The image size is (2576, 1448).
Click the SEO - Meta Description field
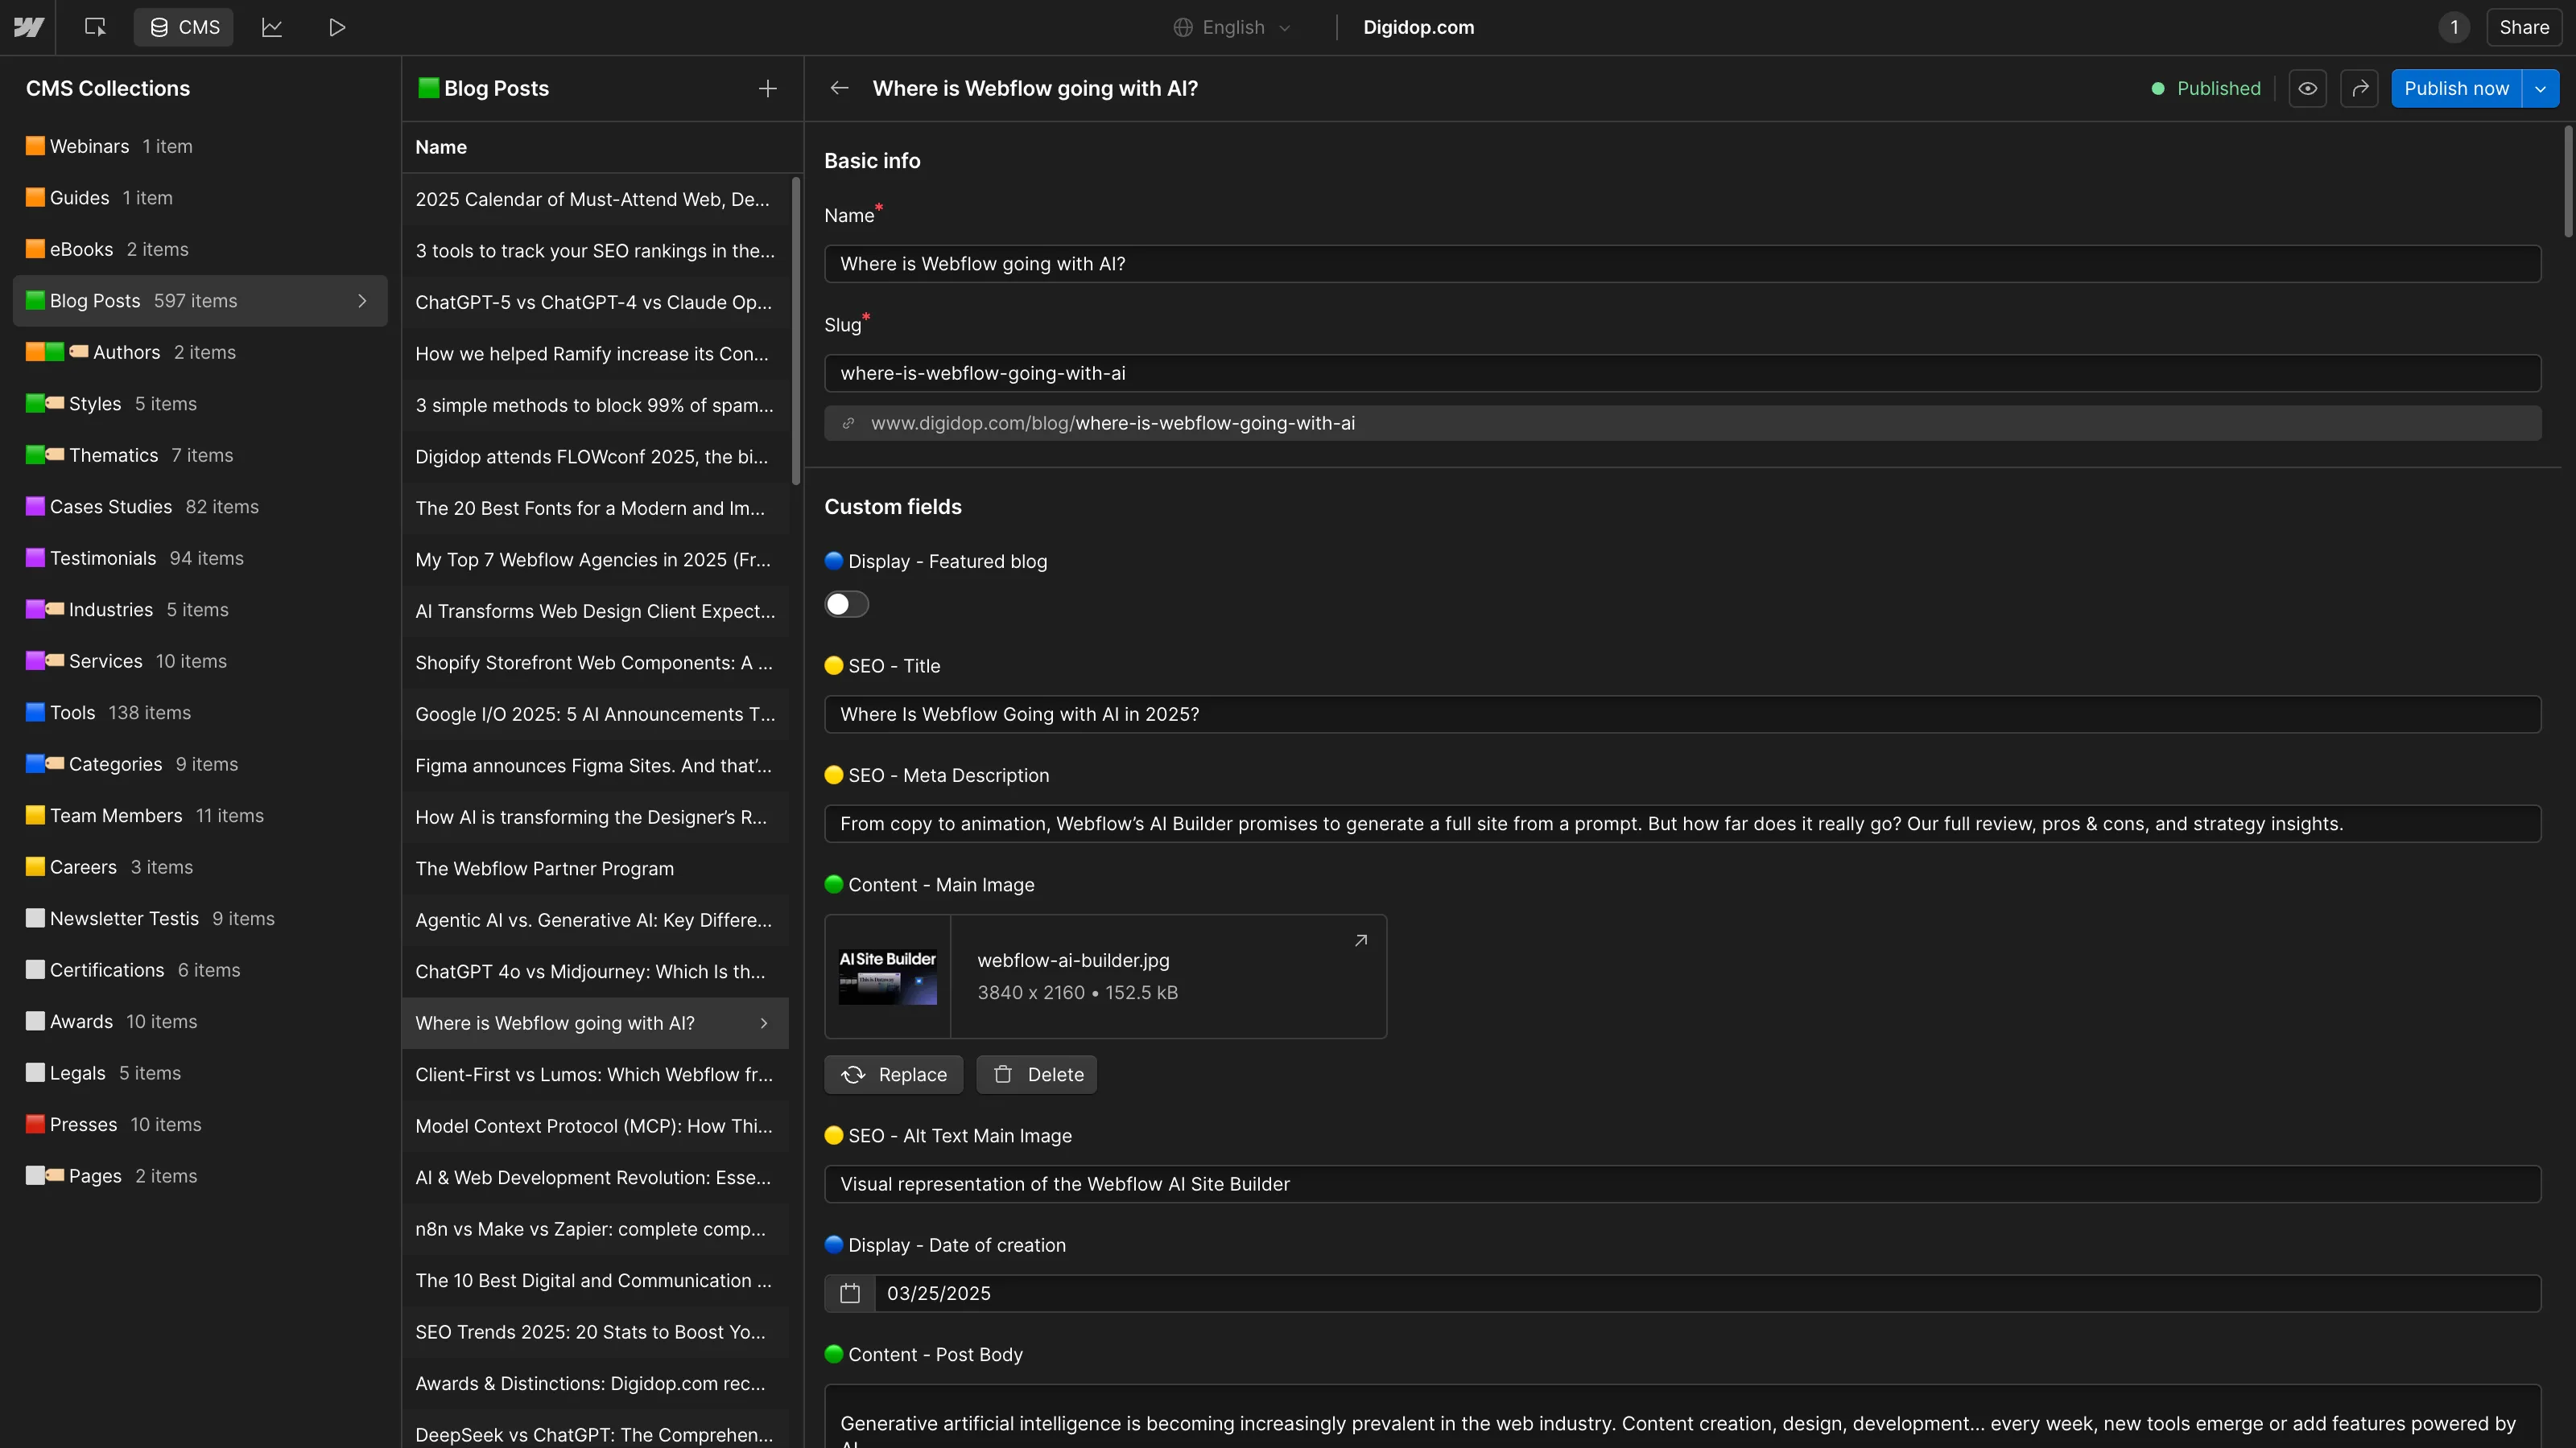pyautogui.click(x=1682, y=824)
